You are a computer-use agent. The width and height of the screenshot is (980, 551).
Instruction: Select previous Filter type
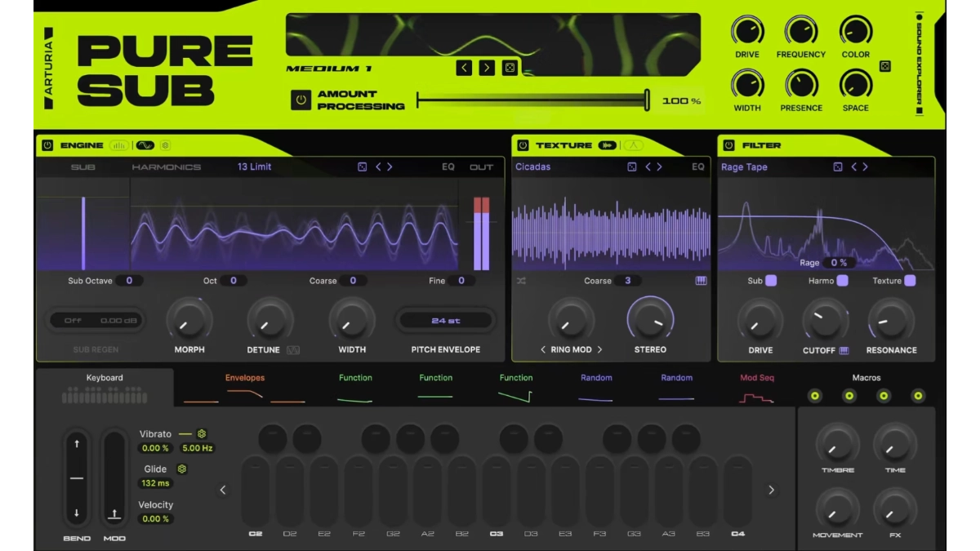tap(854, 167)
